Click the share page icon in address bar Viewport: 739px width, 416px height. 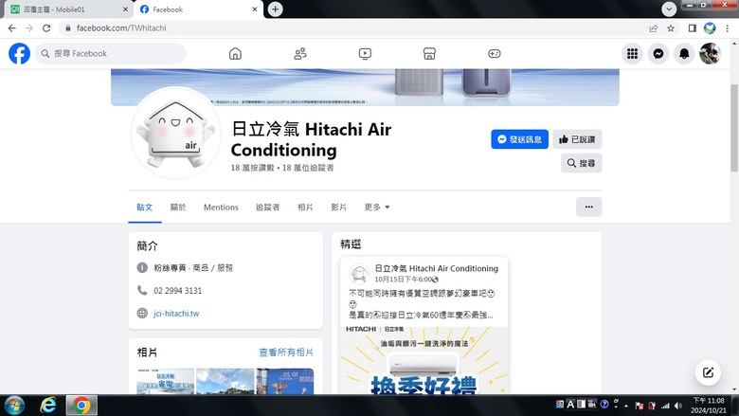653,28
